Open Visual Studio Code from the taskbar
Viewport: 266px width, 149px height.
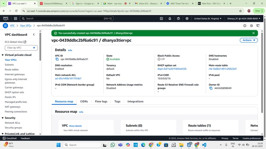(x=204, y=145)
